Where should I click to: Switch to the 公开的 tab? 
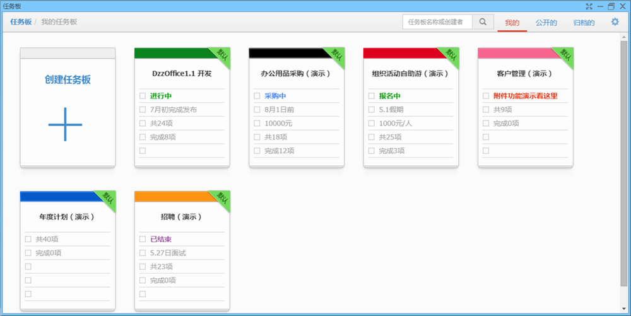point(546,23)
